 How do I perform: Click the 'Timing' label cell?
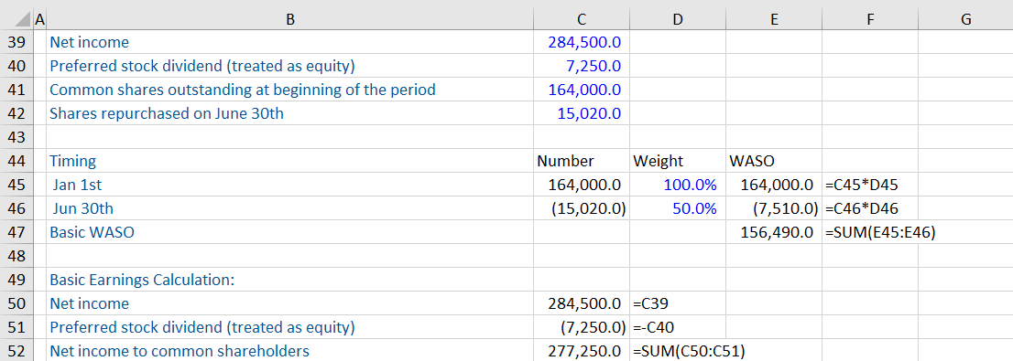290,161
